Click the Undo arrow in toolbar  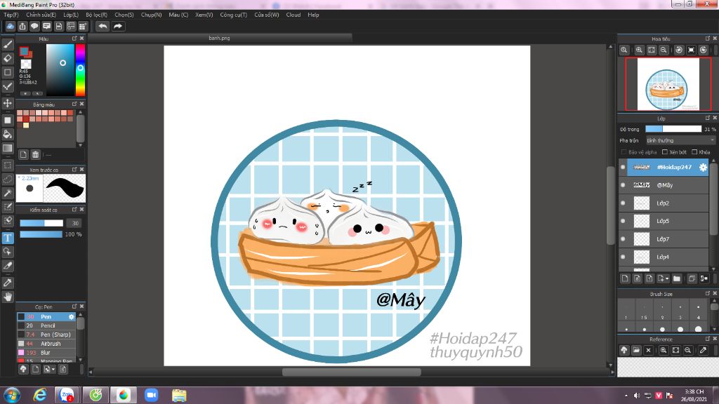103,26
